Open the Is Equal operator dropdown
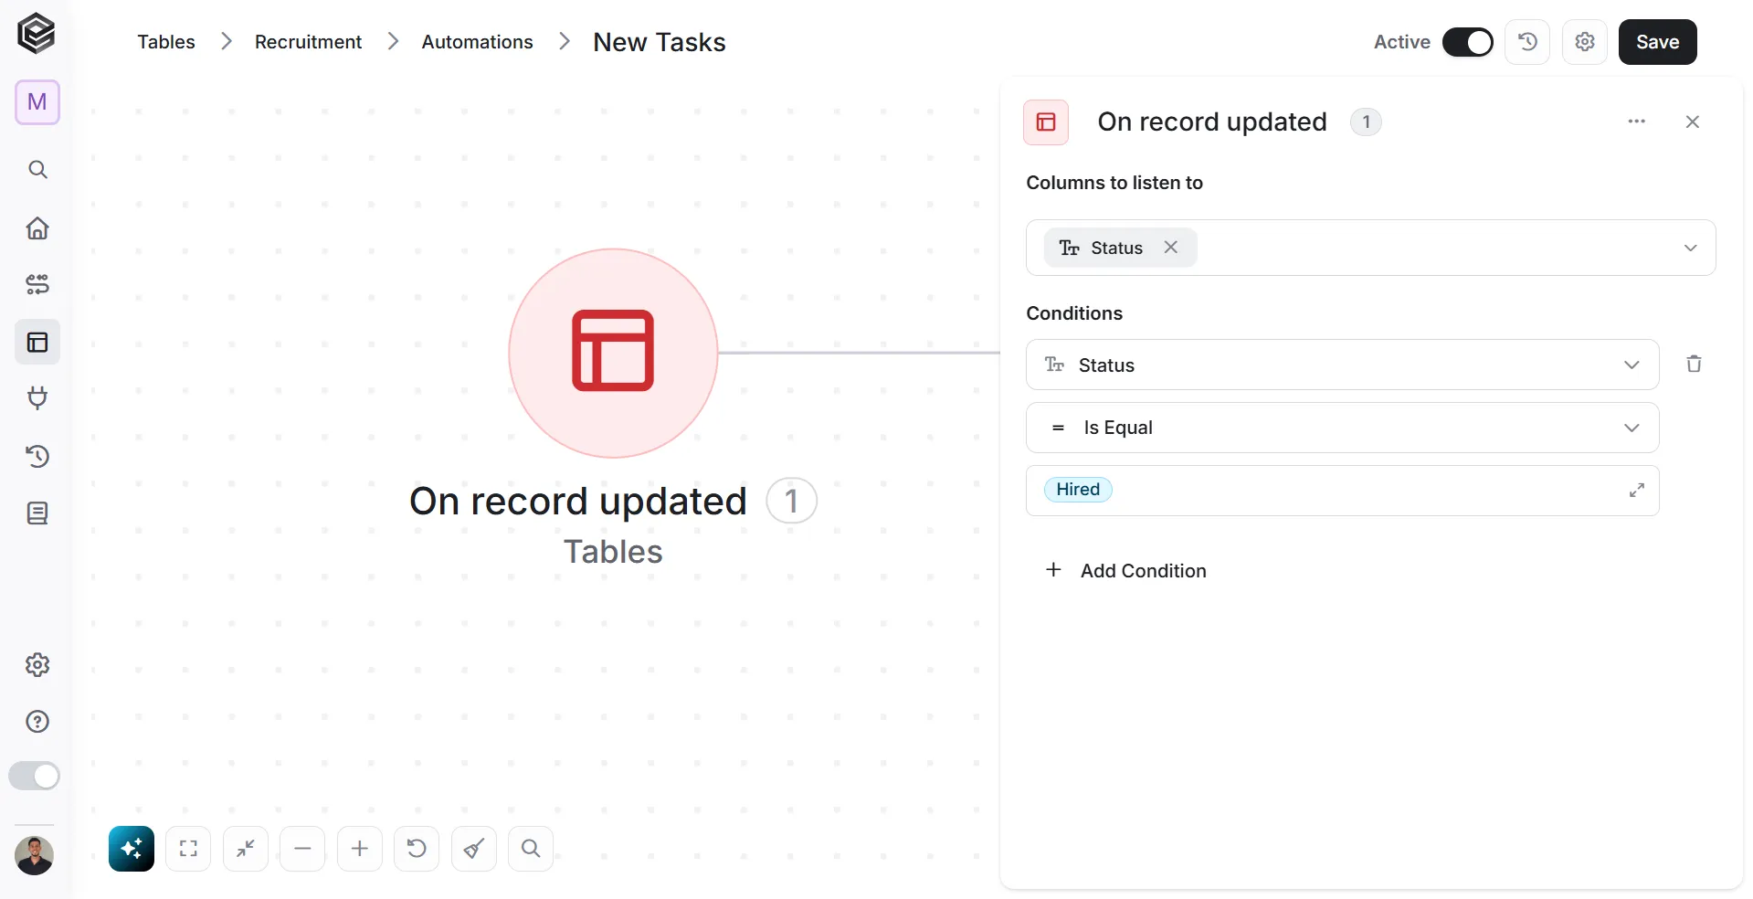The height and width of the screenshot is (899, 1753). pos(1342,428)
